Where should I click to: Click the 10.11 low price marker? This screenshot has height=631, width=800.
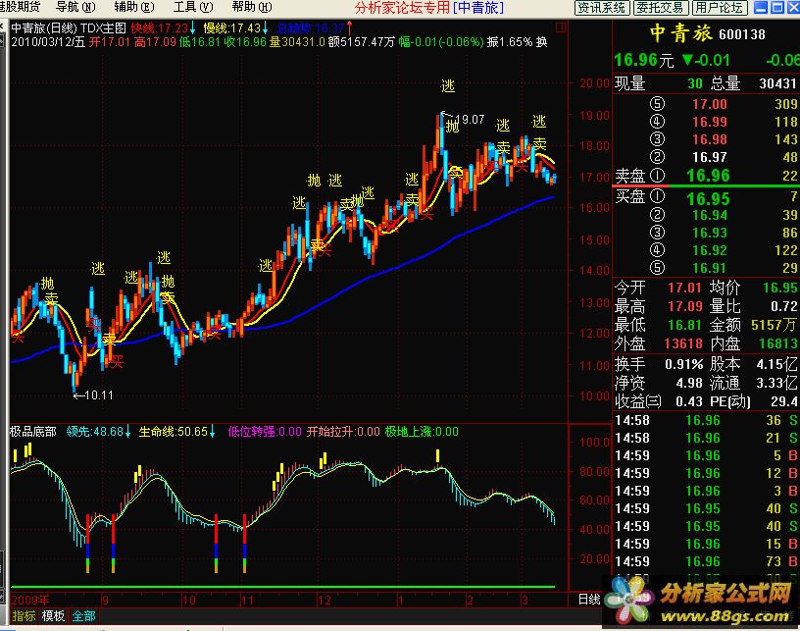coord(98,395)
